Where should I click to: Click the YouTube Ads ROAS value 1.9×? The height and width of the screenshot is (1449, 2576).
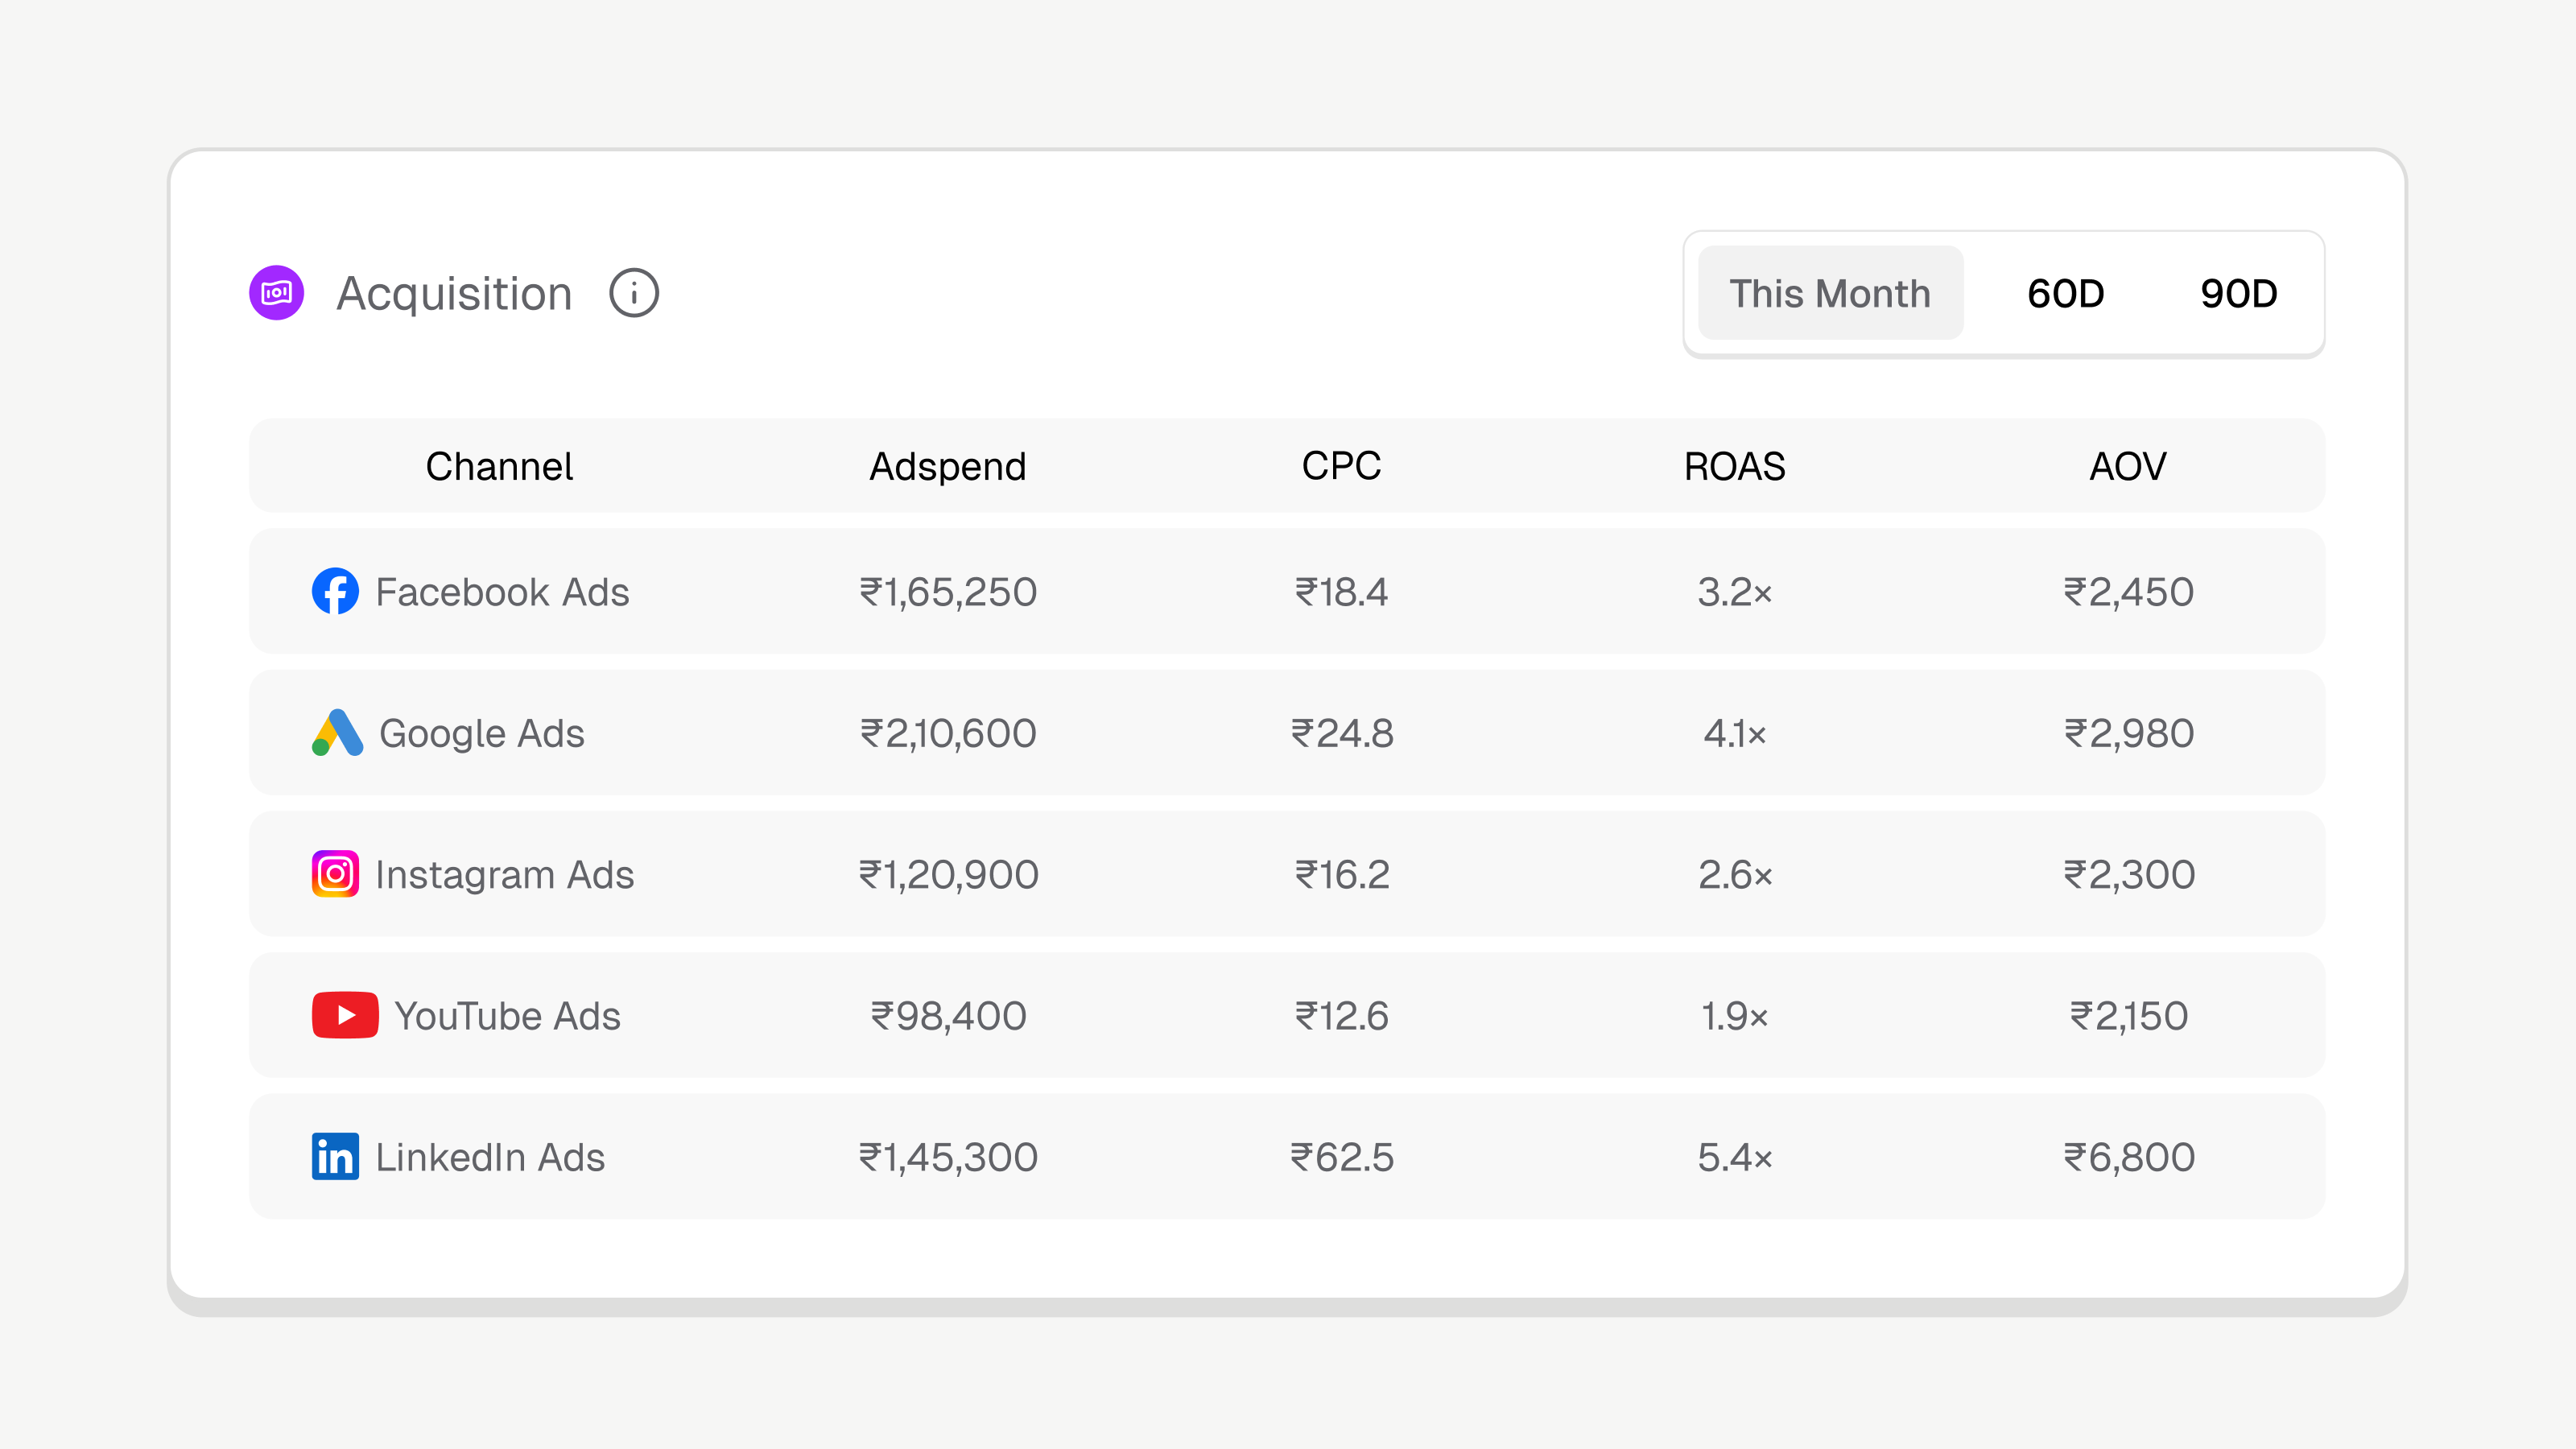(x=1734, y=1016)
